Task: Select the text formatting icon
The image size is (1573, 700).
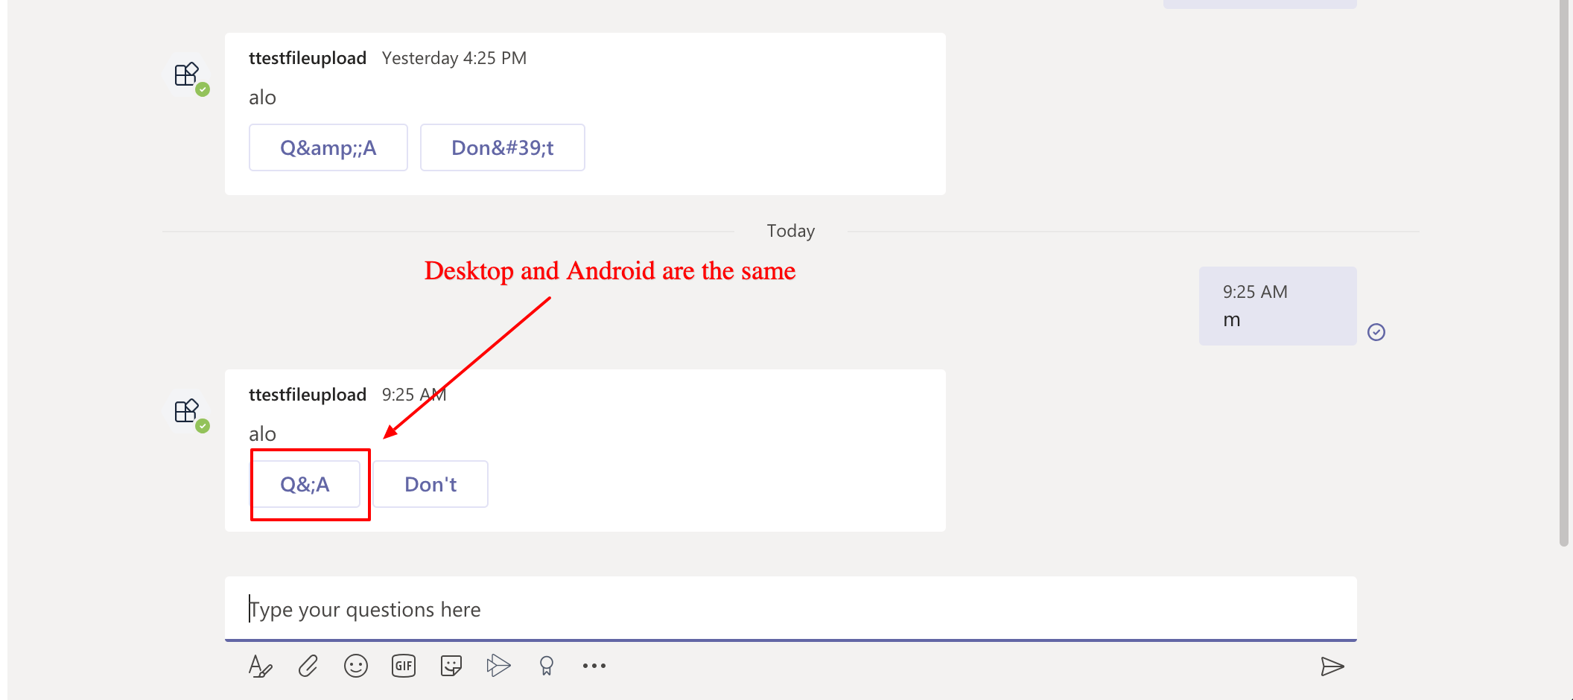Action: point(260,666)
